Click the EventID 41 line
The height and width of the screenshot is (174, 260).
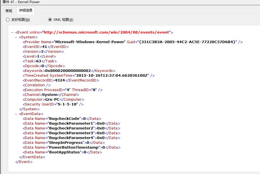46,47
